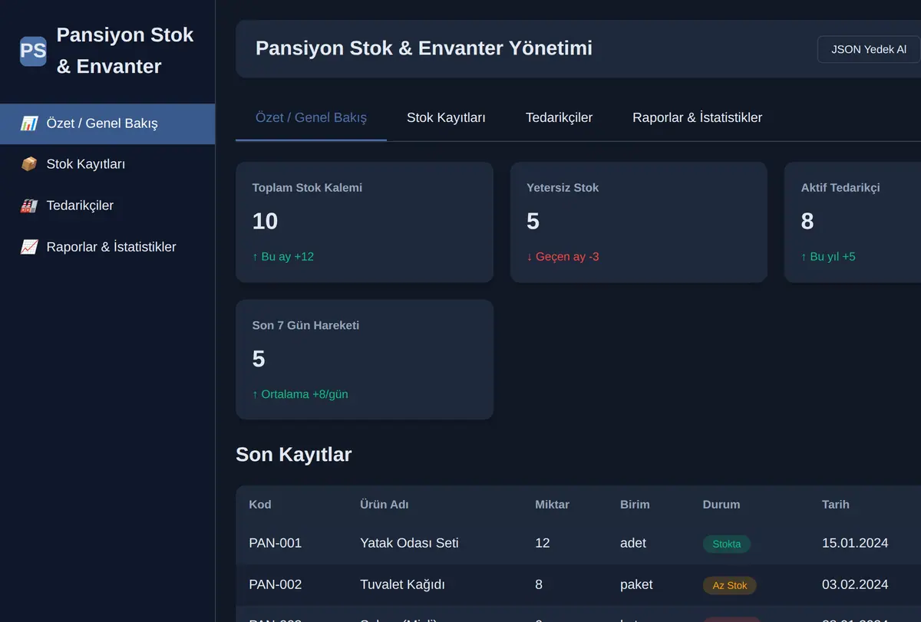The height and width of the screenshot is (622, 921).
Task: Click the Pansiyon Stok & Envanter Yönetimi title
Action: point(424,48)
